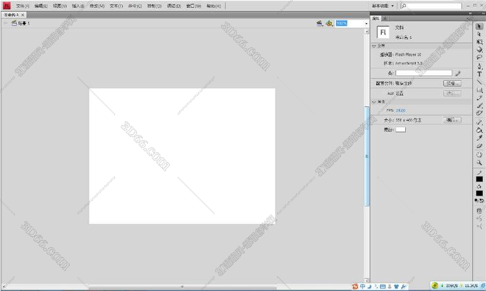Click the pencil icon beside class field
486x291 pixels.
458,73
